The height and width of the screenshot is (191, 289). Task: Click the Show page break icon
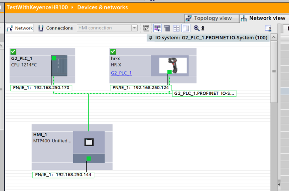click(x=167, y=28)
